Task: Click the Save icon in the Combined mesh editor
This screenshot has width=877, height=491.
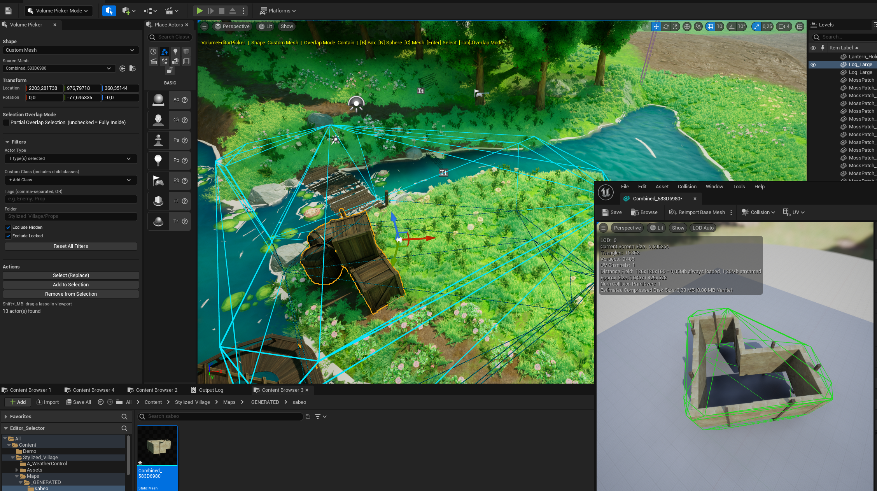Action: tap(606, 212)
